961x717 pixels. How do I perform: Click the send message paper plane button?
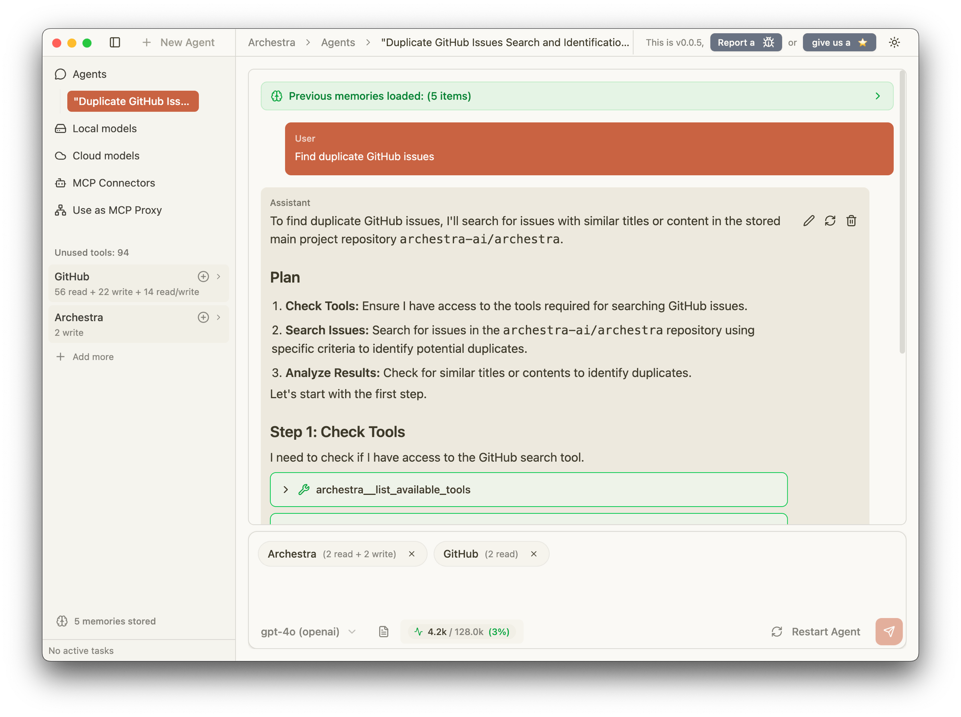889,631
